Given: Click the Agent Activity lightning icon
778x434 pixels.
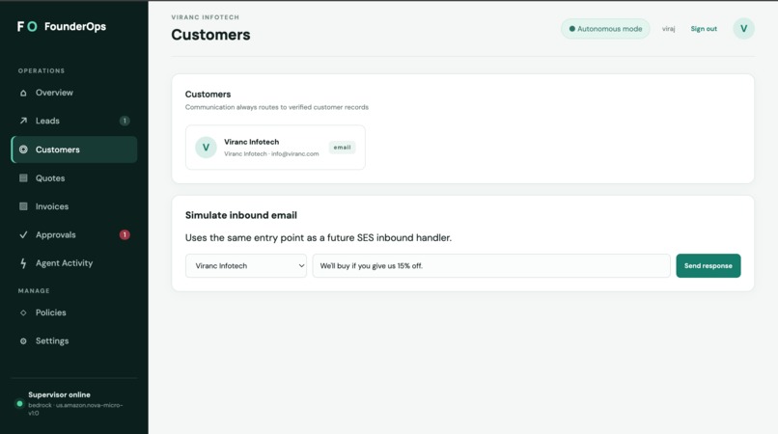Looking at the screenshot, I should pos(23,263).
